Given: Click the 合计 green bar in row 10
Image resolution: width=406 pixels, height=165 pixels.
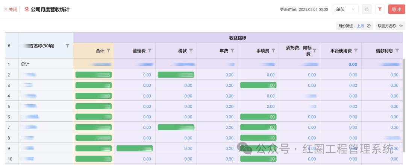Looking at the screenshot, I should (94, 159).
